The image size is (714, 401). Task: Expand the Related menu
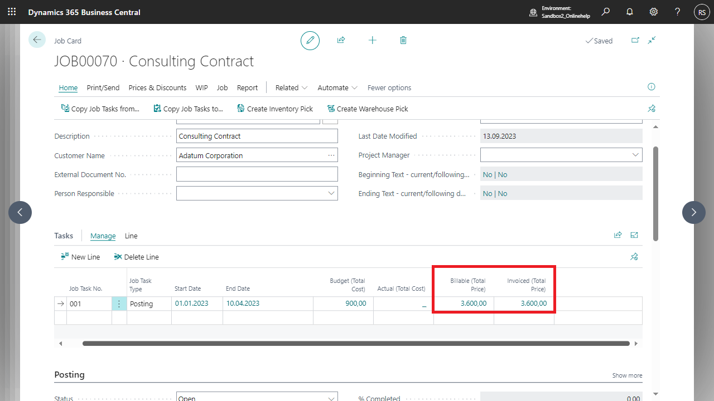(291, 87)
